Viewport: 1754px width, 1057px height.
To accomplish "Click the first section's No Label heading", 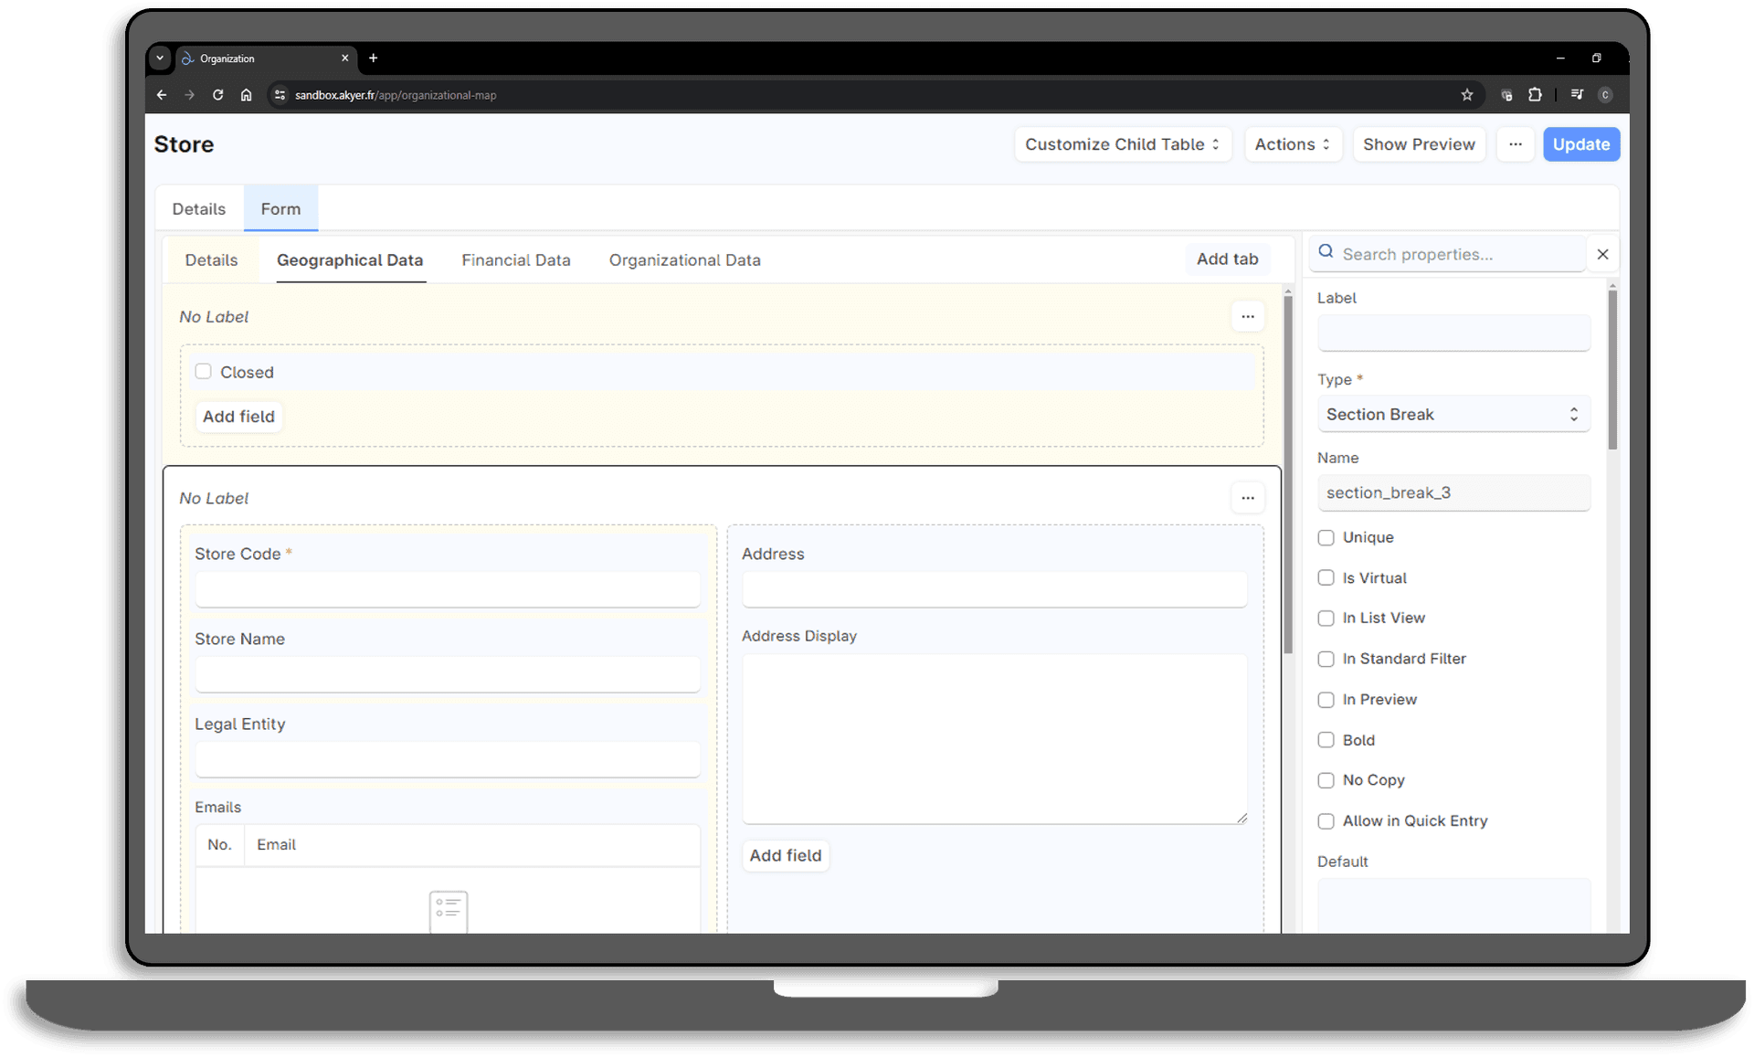I will click(214, 317).
